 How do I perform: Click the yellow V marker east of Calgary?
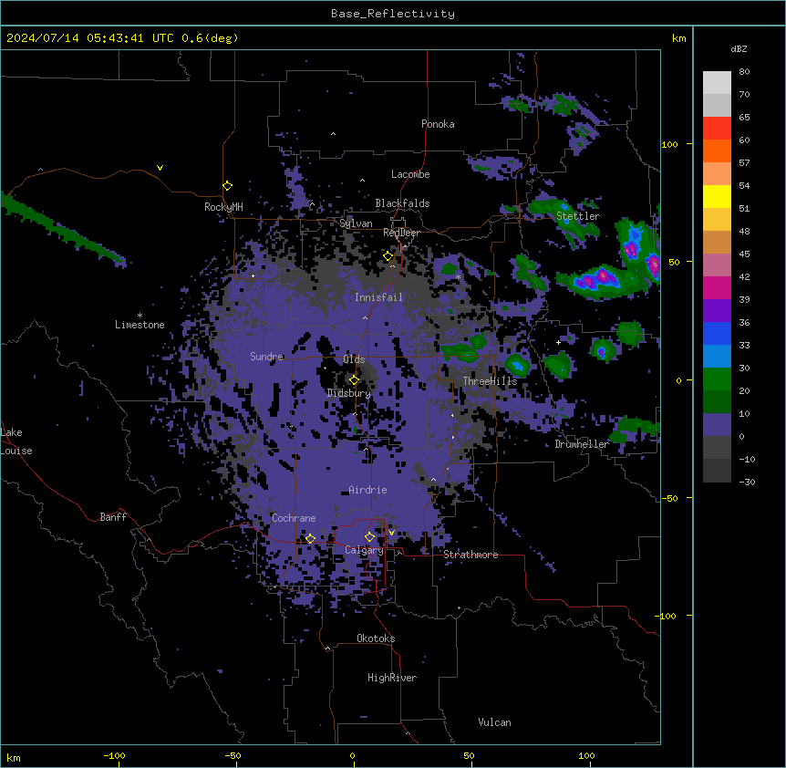[391, 533]
